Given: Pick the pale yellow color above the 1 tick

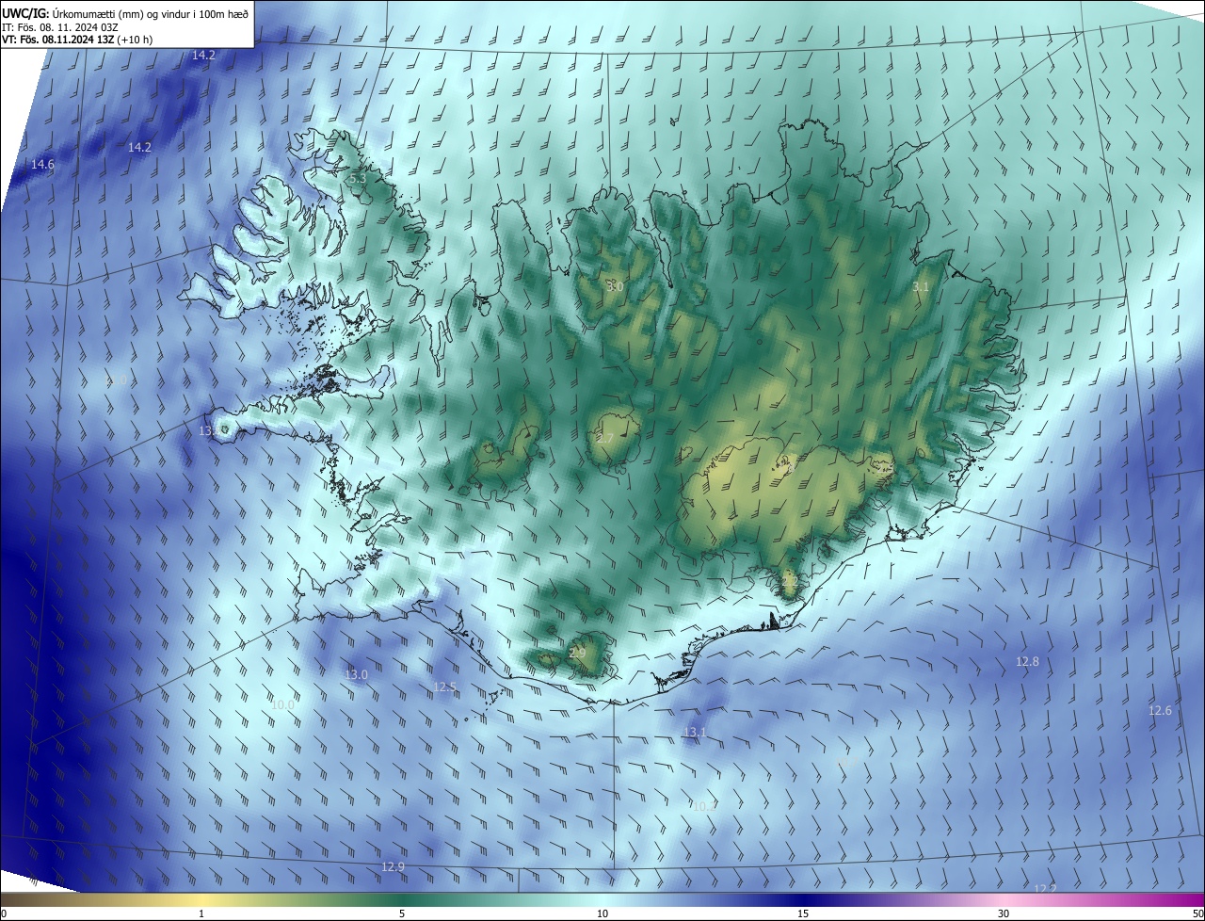Looking at the screenshot, I should (201, 899).
